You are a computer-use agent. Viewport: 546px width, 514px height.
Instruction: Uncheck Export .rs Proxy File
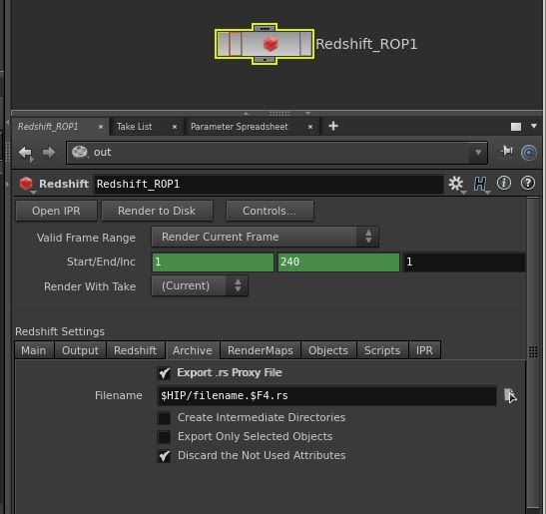(164, 373)
